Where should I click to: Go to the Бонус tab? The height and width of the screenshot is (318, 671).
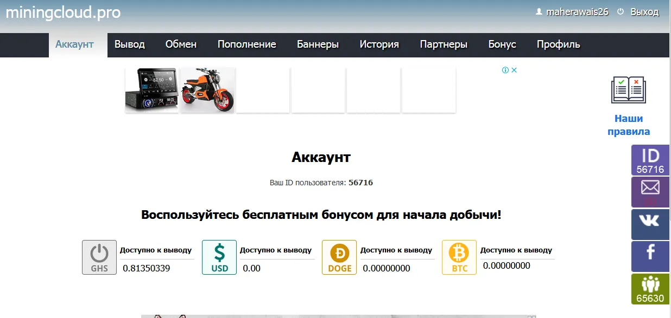[x=502, y=44]
